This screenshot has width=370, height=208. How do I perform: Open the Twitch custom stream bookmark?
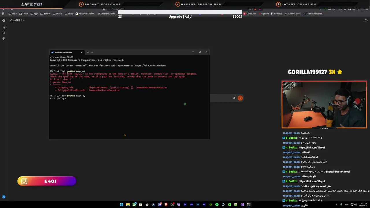[x=313, y=14]
